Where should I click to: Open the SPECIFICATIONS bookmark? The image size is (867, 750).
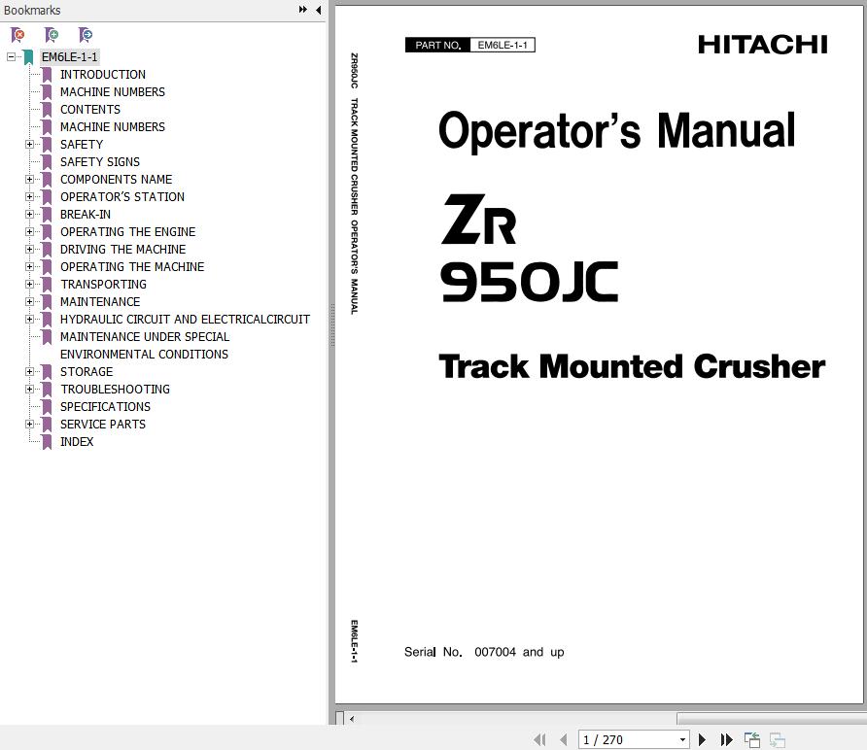pyautogui.click(x=105, y=407)
